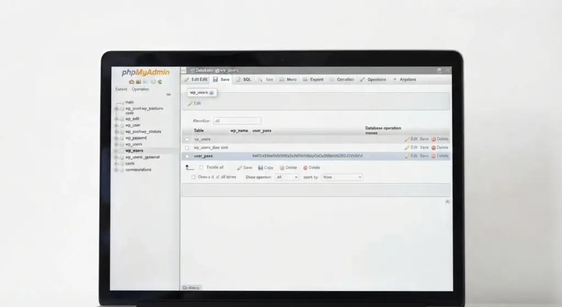Expand the wp_users._gunaerall tree node

[x=116, y=157]
